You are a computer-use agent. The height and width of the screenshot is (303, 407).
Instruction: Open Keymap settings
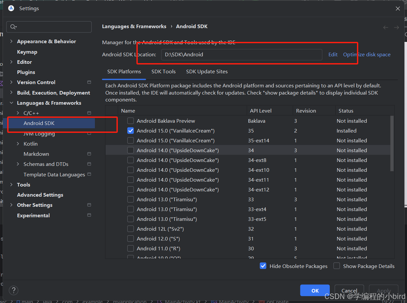click(x=27, y=52)
